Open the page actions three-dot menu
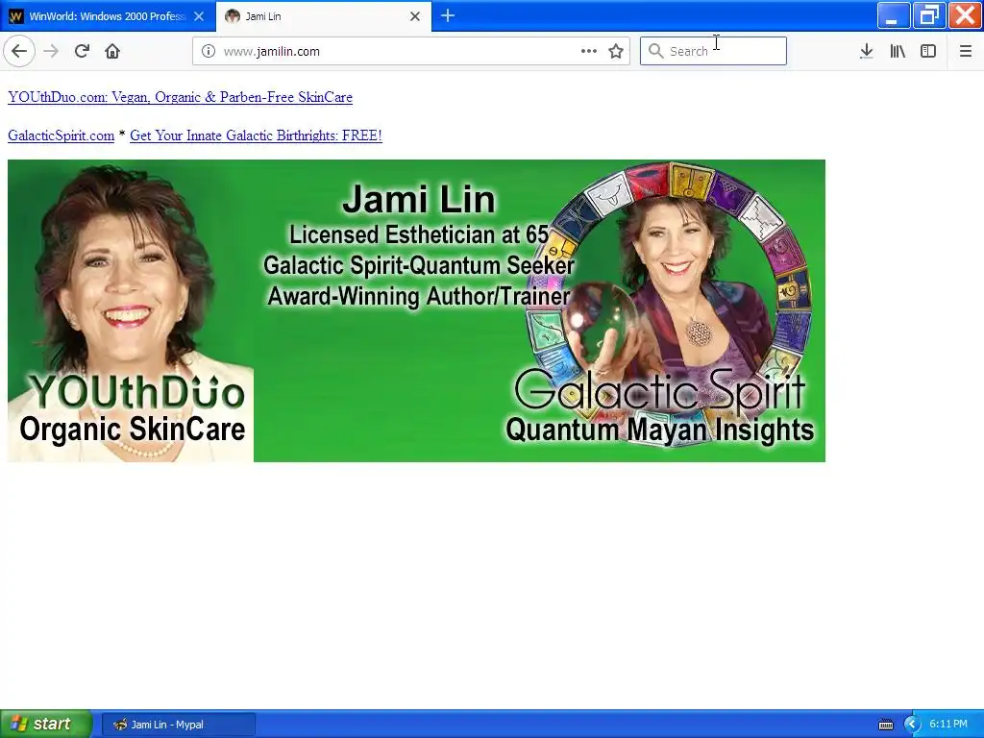The height and width of the screenshot is (738, 984). point(589,51)
